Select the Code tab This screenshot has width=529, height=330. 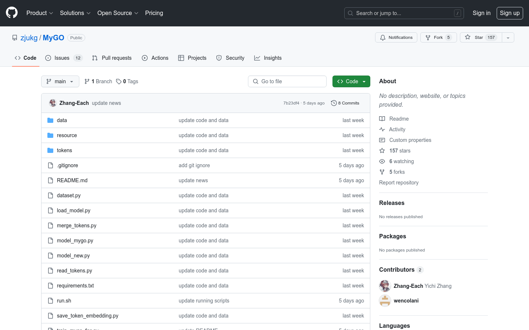[25, 58]
